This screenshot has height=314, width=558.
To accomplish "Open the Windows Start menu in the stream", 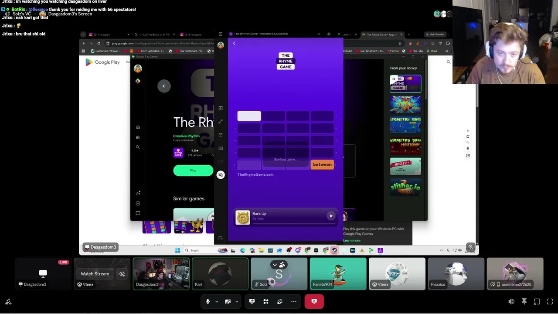I will coord(177,250).
